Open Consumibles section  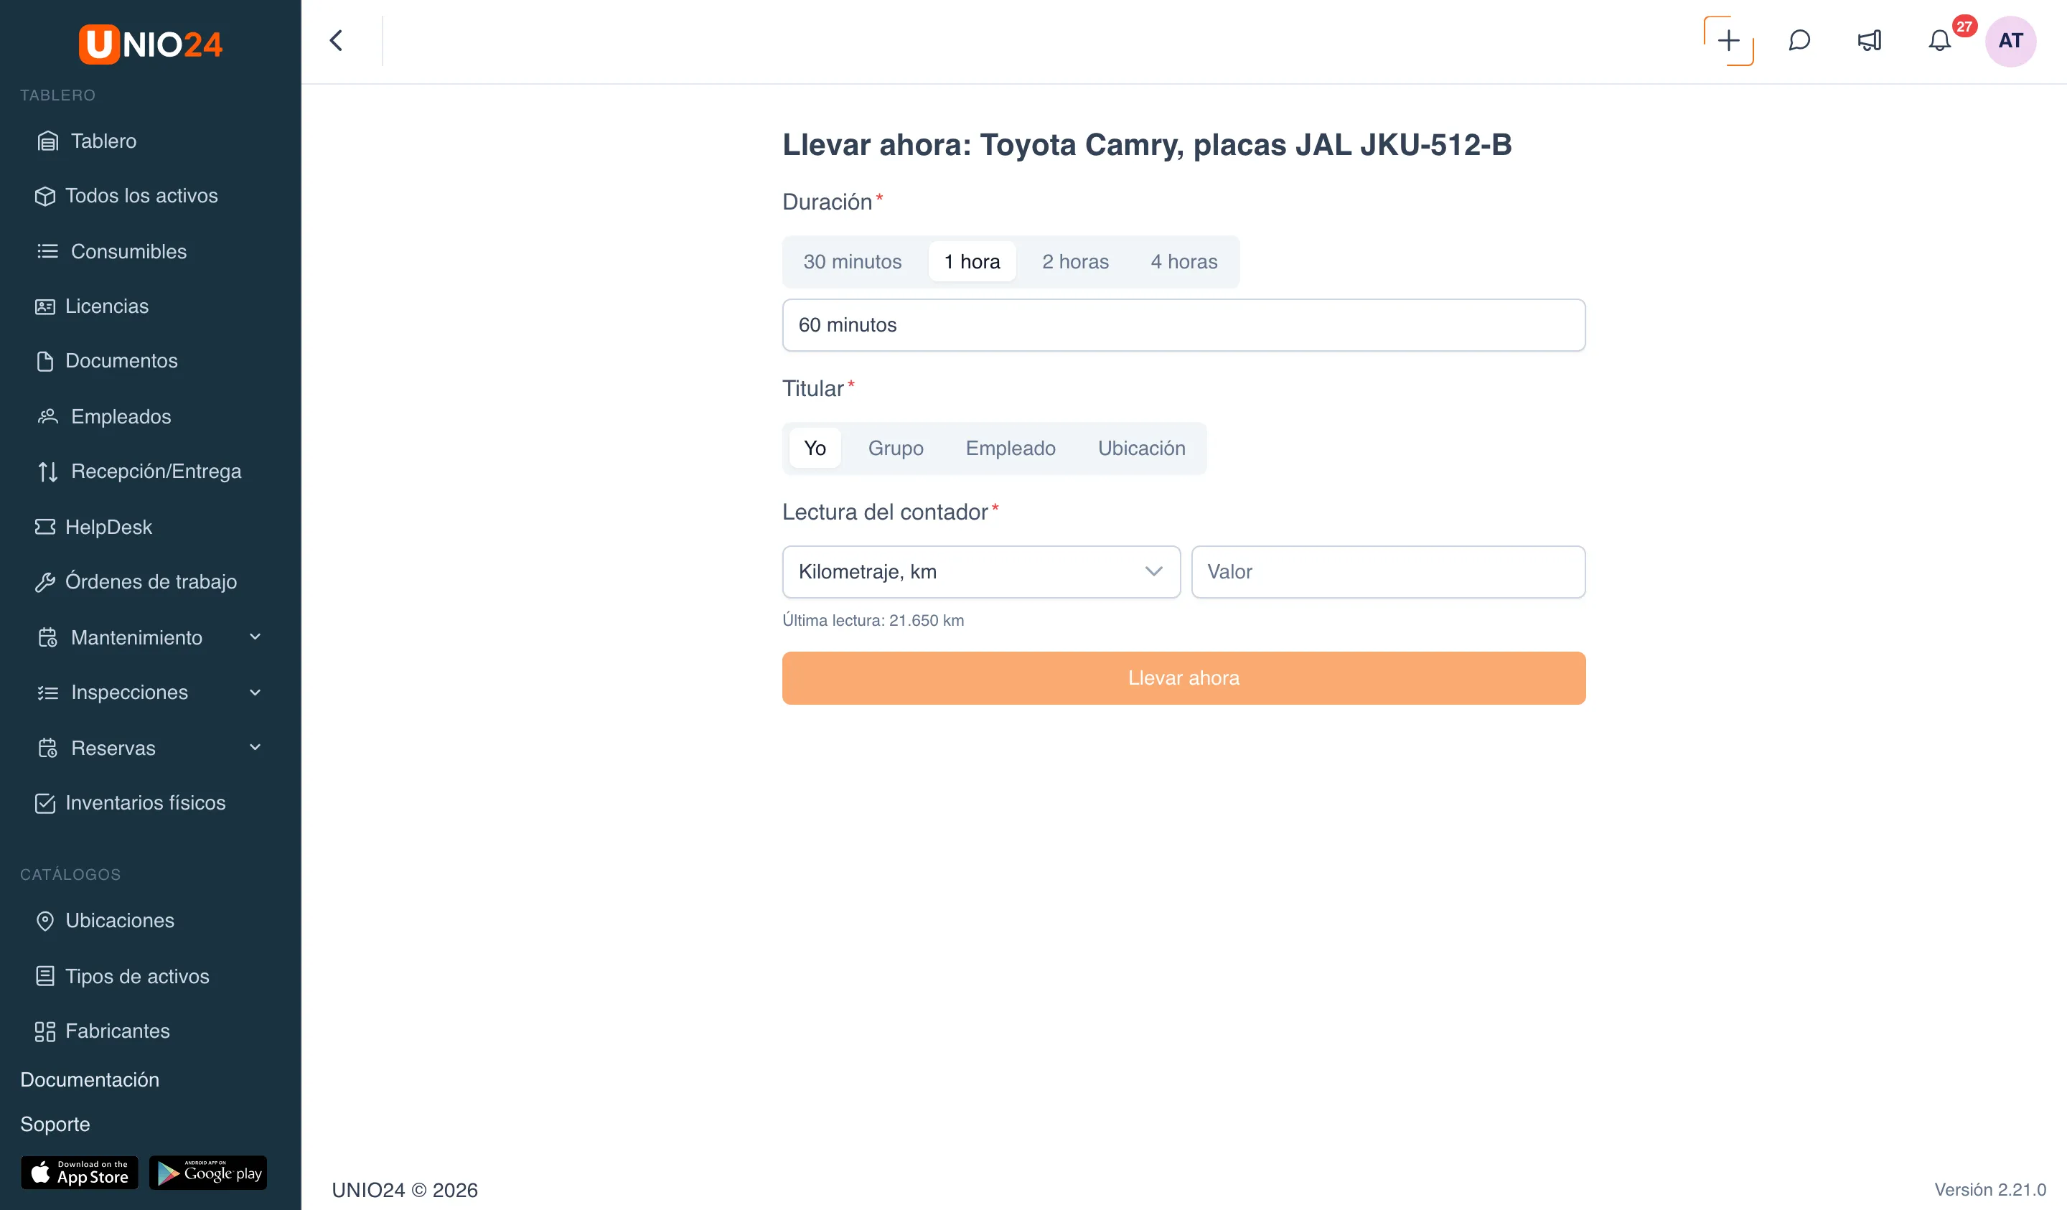click(x=111, y=251)
